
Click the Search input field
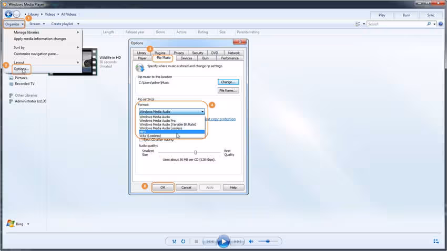coord(397,24)
